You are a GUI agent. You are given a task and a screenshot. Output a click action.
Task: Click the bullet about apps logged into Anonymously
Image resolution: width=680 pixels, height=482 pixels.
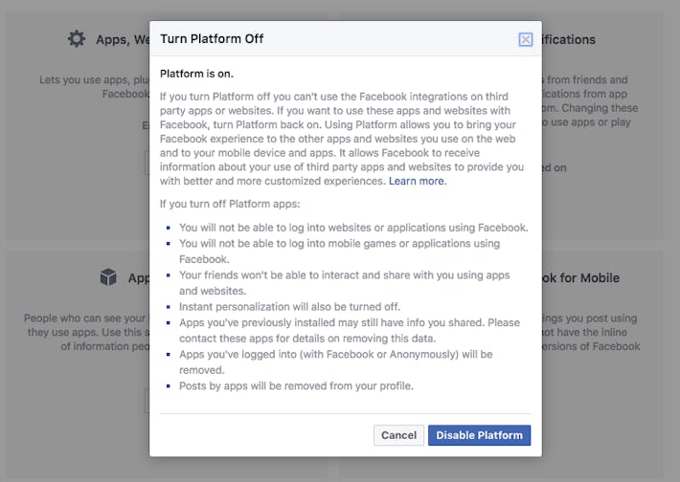pyautogui.click(x=335, y=354)
